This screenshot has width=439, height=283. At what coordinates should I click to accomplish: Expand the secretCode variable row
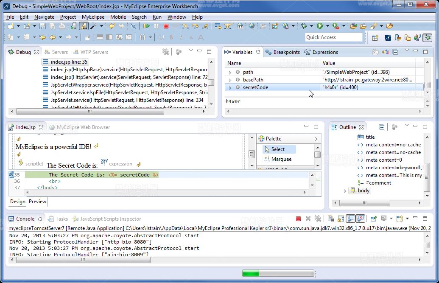230,88
